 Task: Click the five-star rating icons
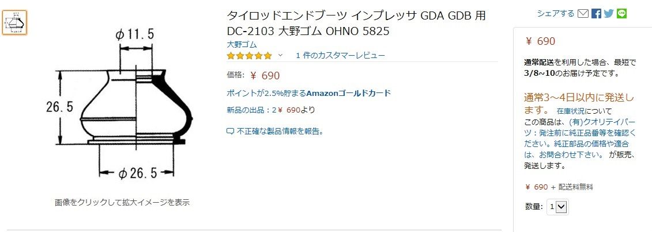tap(249, 56)
